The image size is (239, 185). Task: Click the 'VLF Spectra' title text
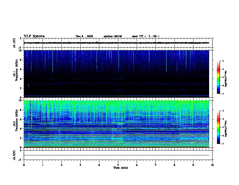coord(34,36)
